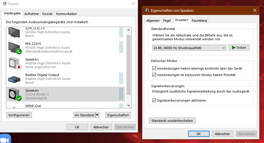264x143 pixels.
Task: Switch to the Allgemein tab in properties
Action: coord(153,21)
